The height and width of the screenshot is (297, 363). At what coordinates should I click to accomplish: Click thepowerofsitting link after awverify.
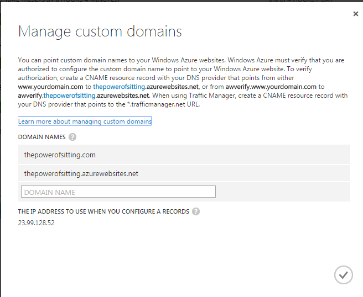point(70,96)
